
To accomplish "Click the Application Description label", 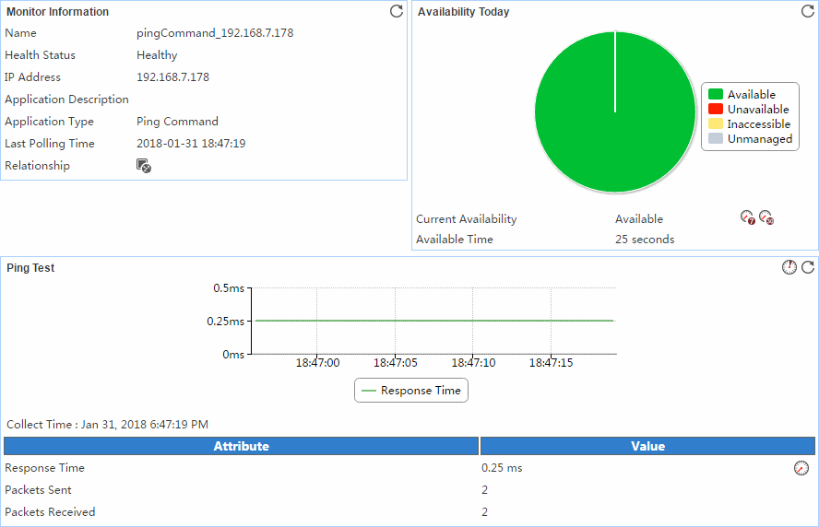I will pos(66,100).
